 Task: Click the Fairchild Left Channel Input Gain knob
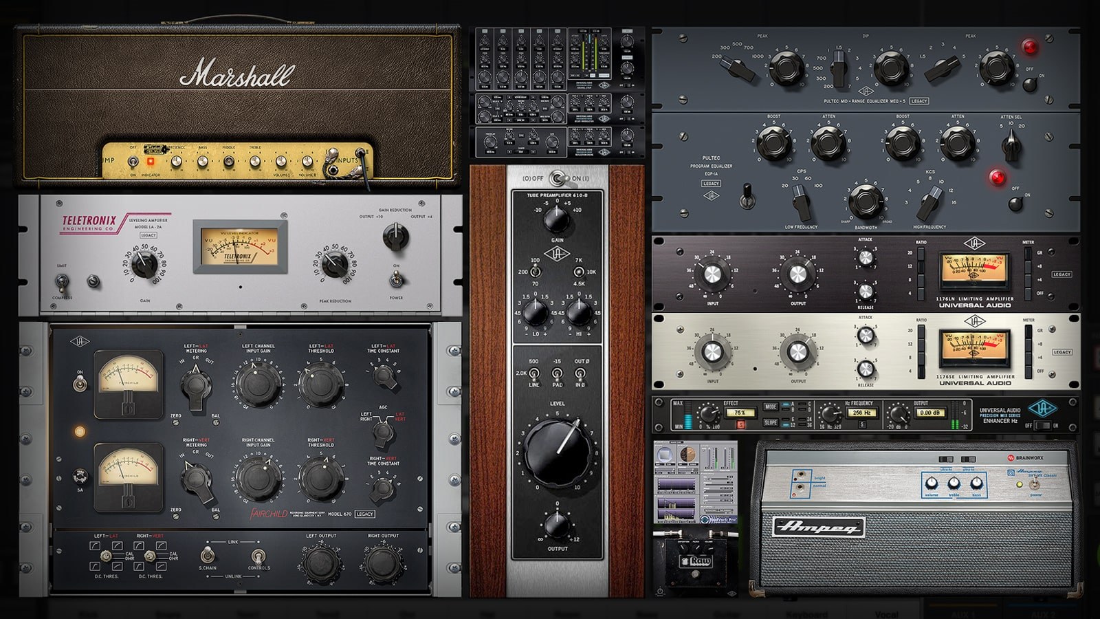point(258,383)
